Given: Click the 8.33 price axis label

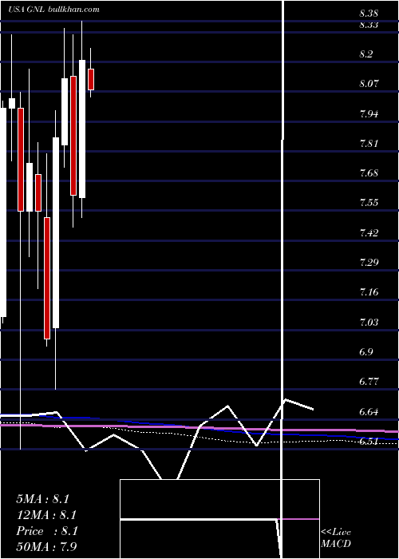Looking at the screenshot, I should [369, 25].
